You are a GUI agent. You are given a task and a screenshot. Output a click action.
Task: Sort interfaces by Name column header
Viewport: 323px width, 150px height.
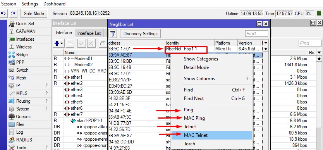click(x=86, y=53)
